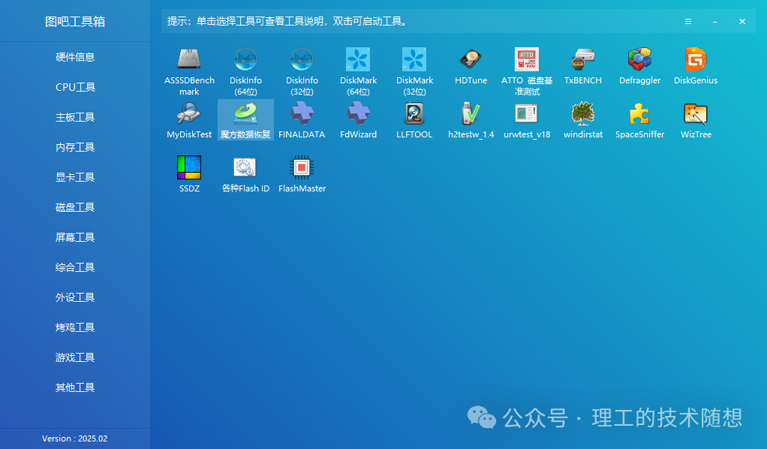Switch to CPU工具 category
This screenshot has width=767, height=449.
(75, 86)
